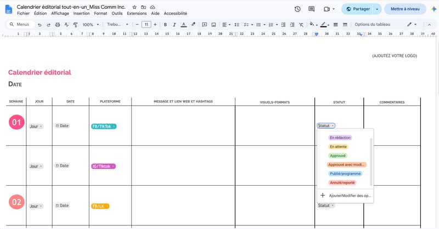Toggle italic formatting
This screenshot has width=439, height=229.
click(174, 25)
